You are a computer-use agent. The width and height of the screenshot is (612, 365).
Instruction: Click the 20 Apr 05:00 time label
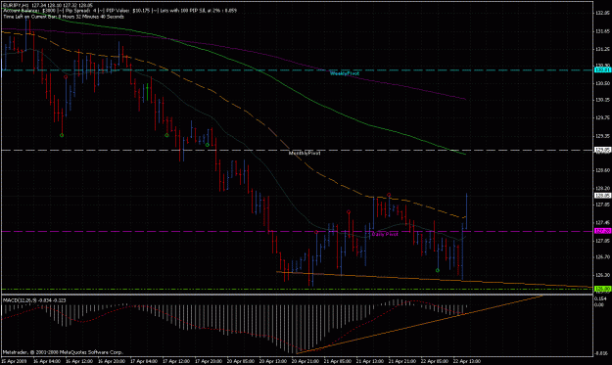(241, 361)
